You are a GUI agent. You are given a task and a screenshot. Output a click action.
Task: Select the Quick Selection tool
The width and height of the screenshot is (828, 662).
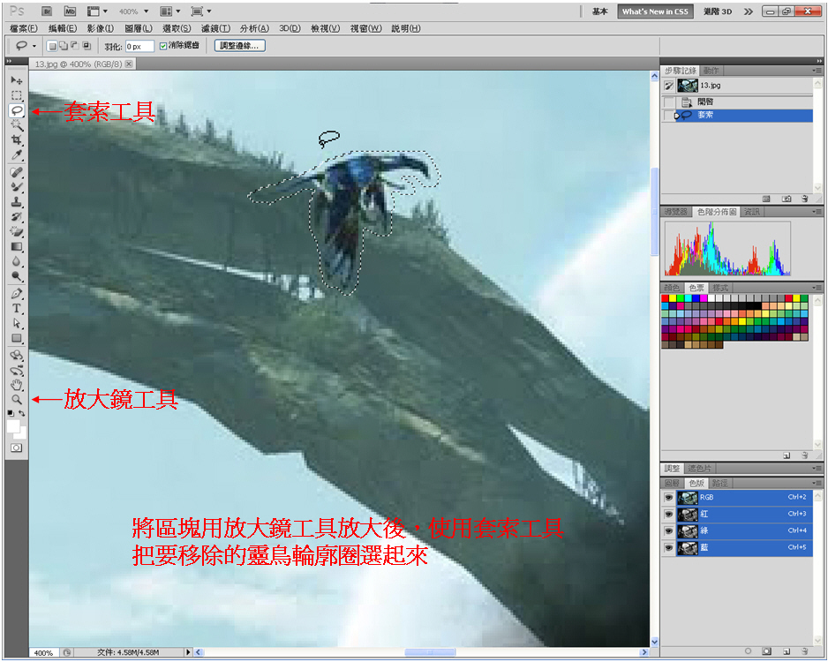click(x=17, y=125)
